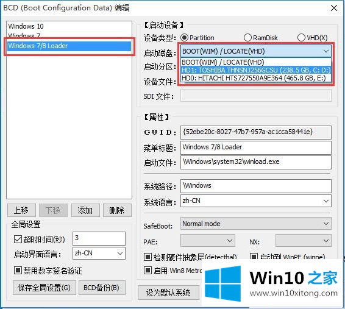Close the BCD editor window
Image resolution: width=345 pixels, height=309 pixels.
coord(334,8)
